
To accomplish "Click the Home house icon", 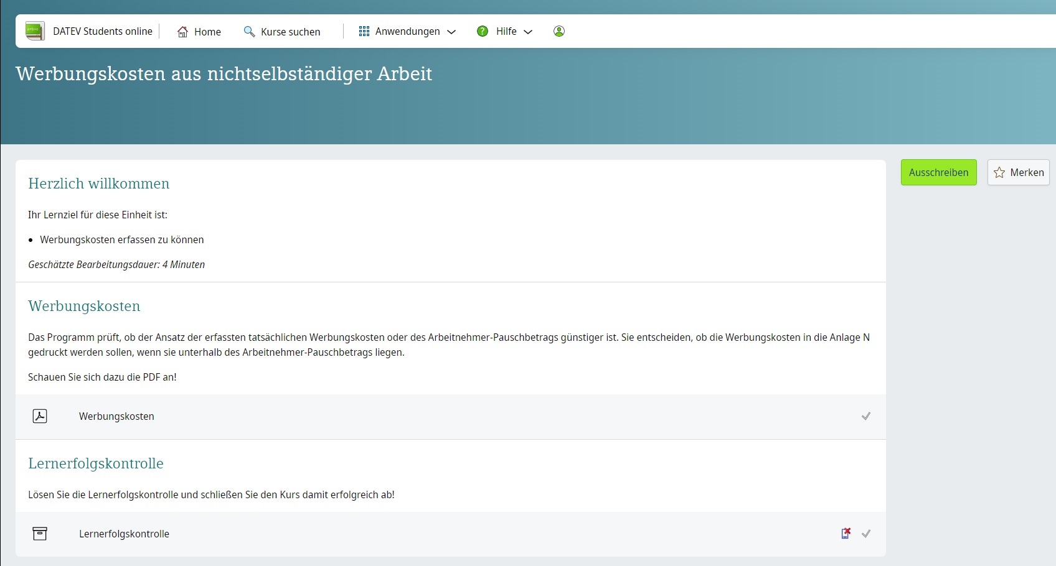I will [x=182, y=31].
